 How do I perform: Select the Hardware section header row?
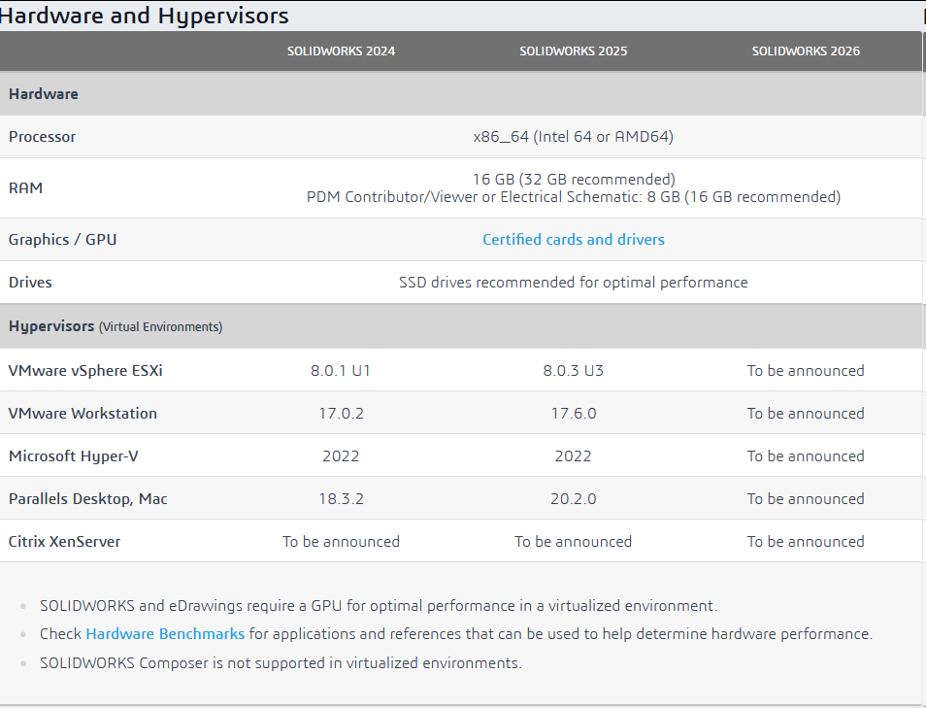(x=44, y=94)
